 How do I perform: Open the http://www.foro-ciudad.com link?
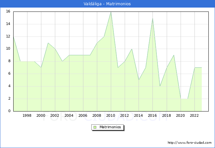pos(190,143)
